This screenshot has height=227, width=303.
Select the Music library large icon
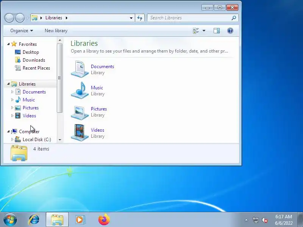tap(80, 90)
